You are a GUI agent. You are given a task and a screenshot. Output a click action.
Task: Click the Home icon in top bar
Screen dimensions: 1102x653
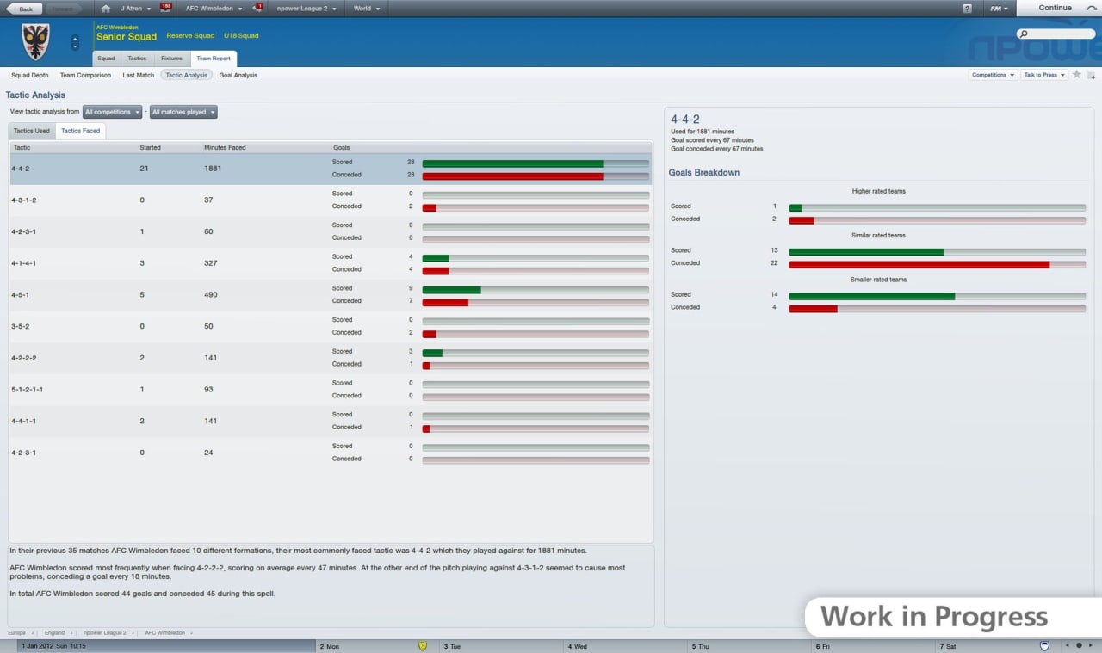pyautogui.click(x=106, y=9)
